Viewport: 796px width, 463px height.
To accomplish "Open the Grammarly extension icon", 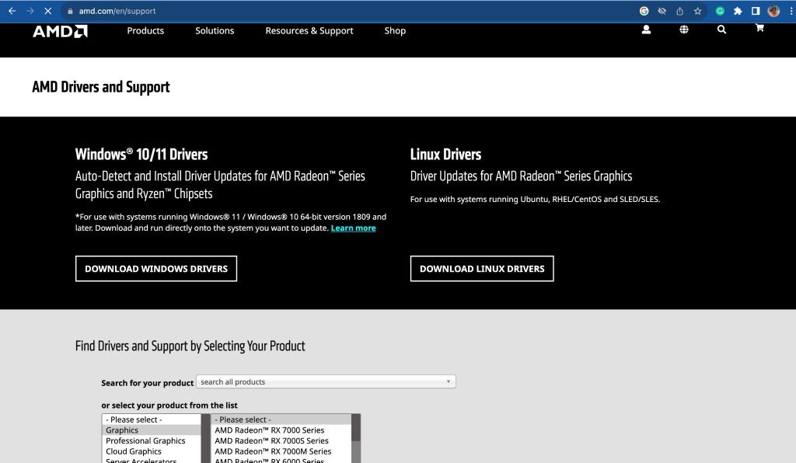I will 720,11.
